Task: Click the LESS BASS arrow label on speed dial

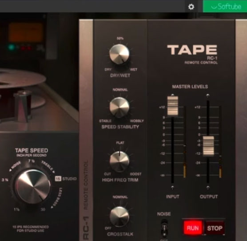Action: (x=57, y=198)
